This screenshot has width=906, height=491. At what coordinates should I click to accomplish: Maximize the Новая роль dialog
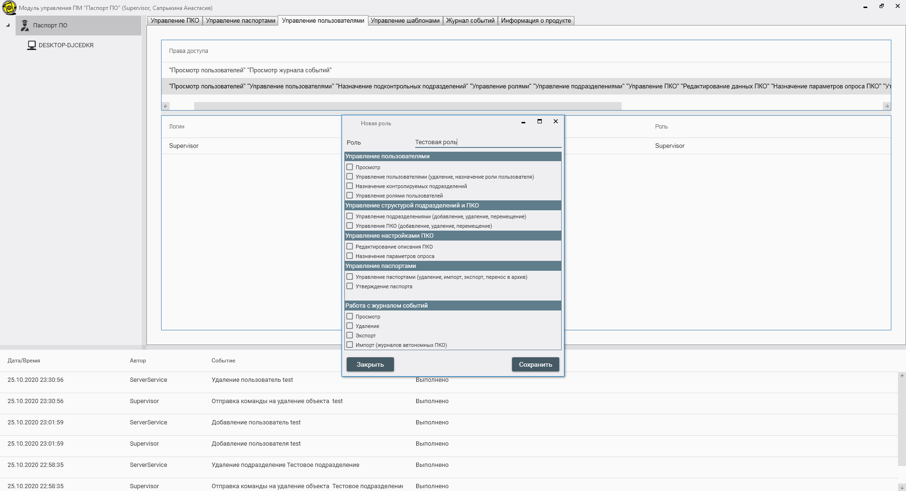pos(539,121)
